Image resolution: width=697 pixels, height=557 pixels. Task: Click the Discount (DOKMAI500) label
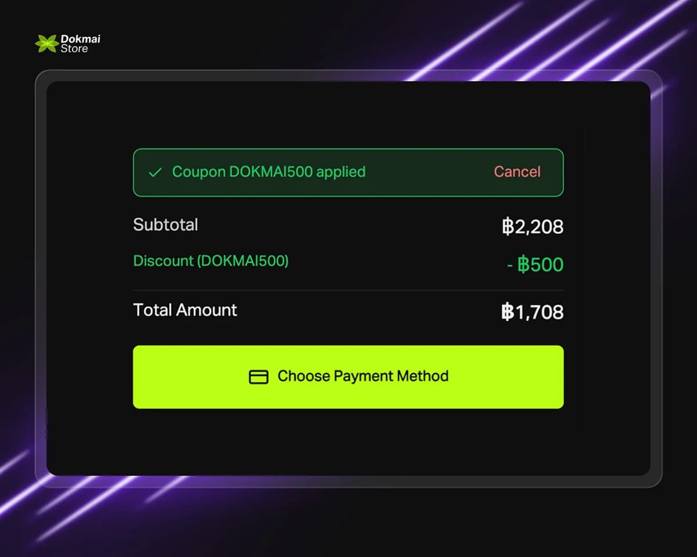point(211,261)
